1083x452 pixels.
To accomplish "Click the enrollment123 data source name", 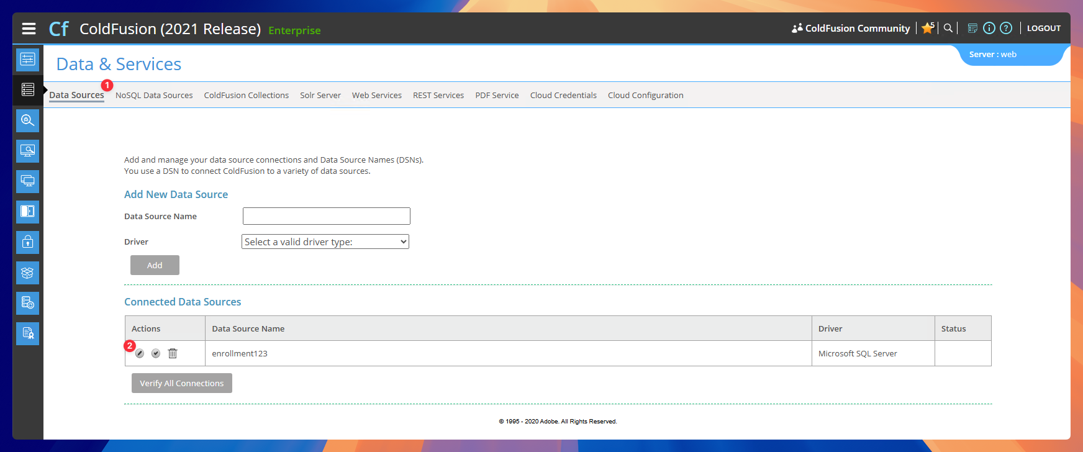I will click(x=240, y=353).
